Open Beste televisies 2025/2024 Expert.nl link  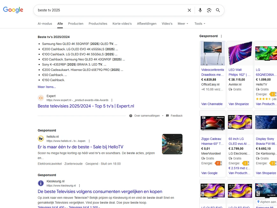pos(86,106)
